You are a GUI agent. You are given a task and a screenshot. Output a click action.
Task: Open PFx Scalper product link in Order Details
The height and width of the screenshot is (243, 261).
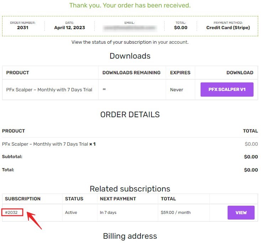45,144
